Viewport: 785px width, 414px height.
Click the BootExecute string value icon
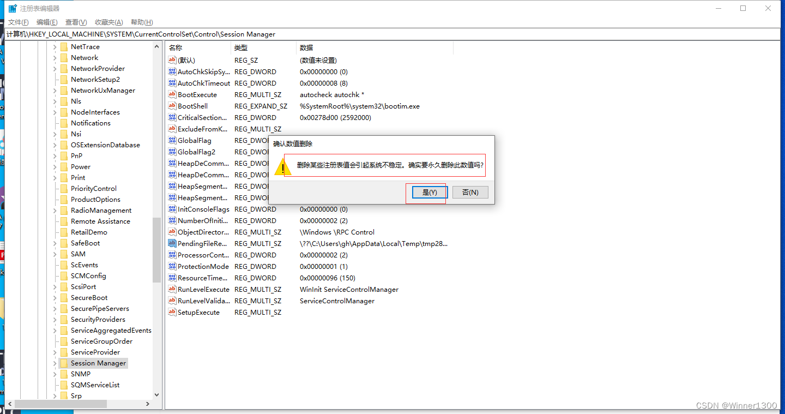point(172,94)
